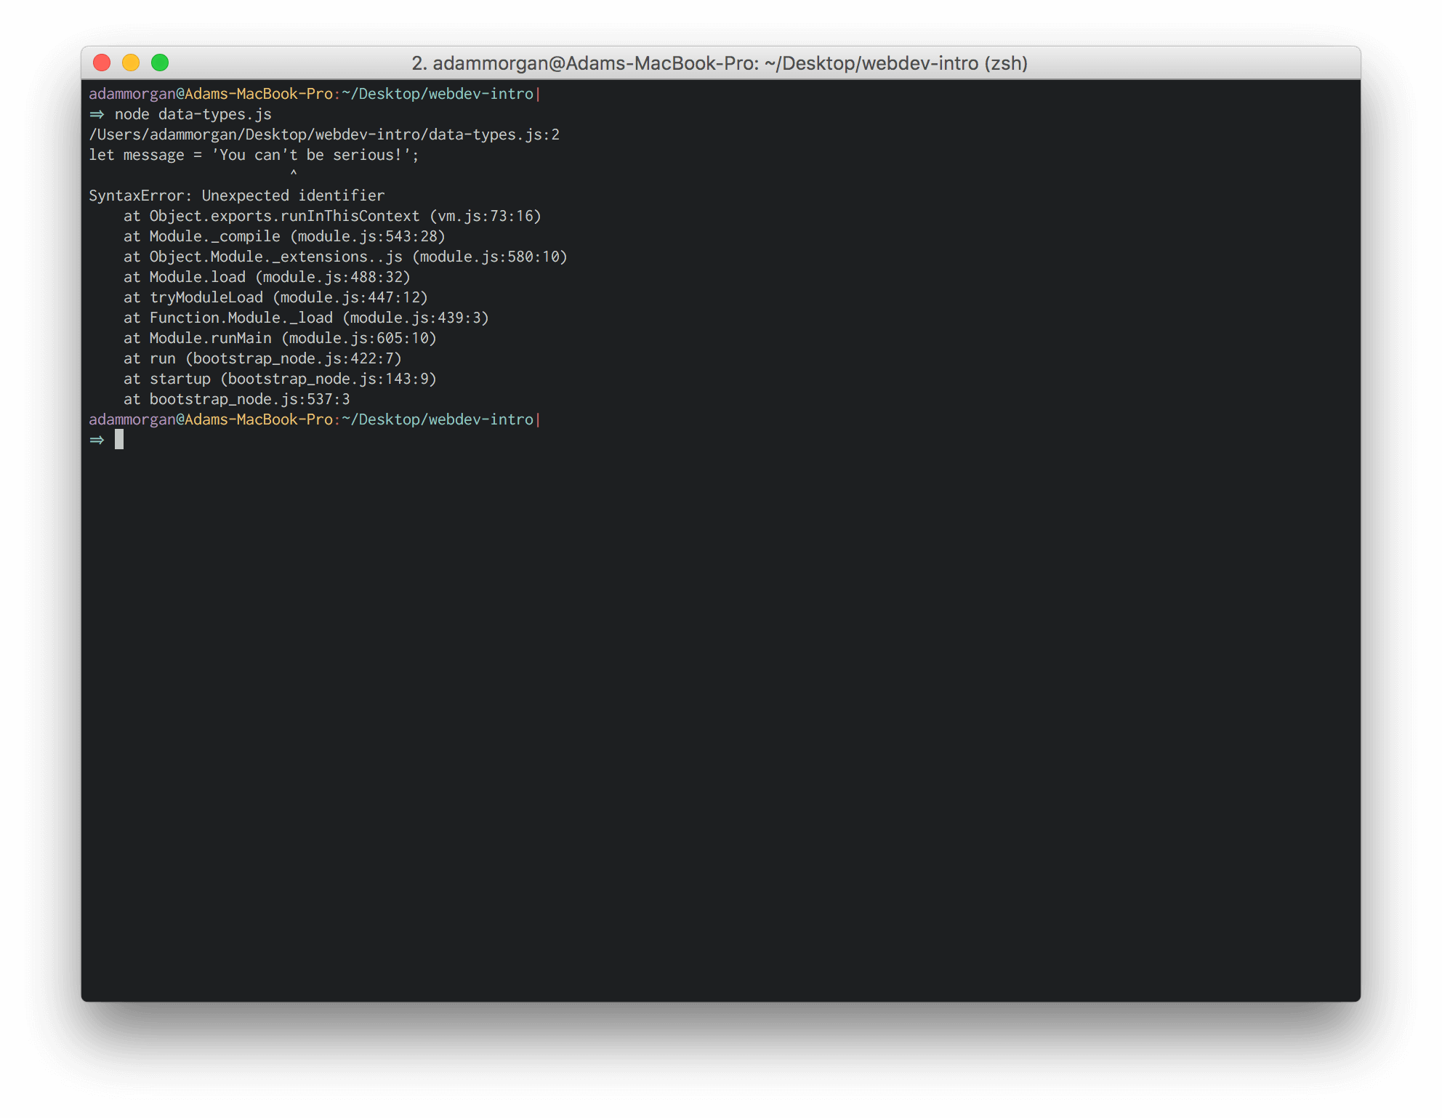Click 'SyntaxError: Unexpected identifier' line
1442x1118 pixels.
[x=237, y=196]
